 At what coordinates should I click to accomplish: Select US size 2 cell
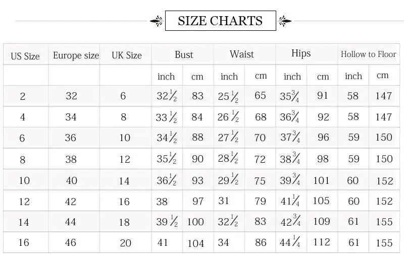(x=23, y=96)
